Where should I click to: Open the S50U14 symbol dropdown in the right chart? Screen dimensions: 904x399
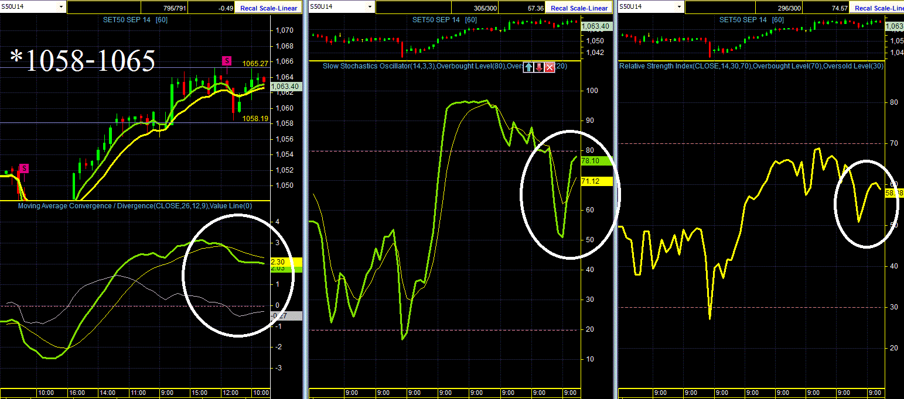tap(678, 7)
